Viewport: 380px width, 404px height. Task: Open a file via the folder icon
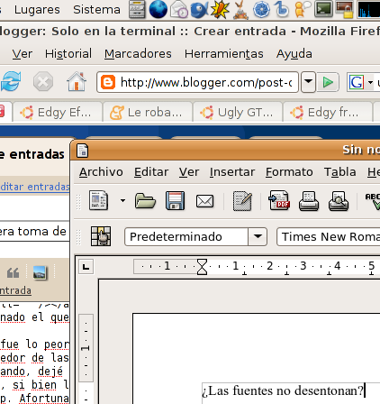(145, 201)
